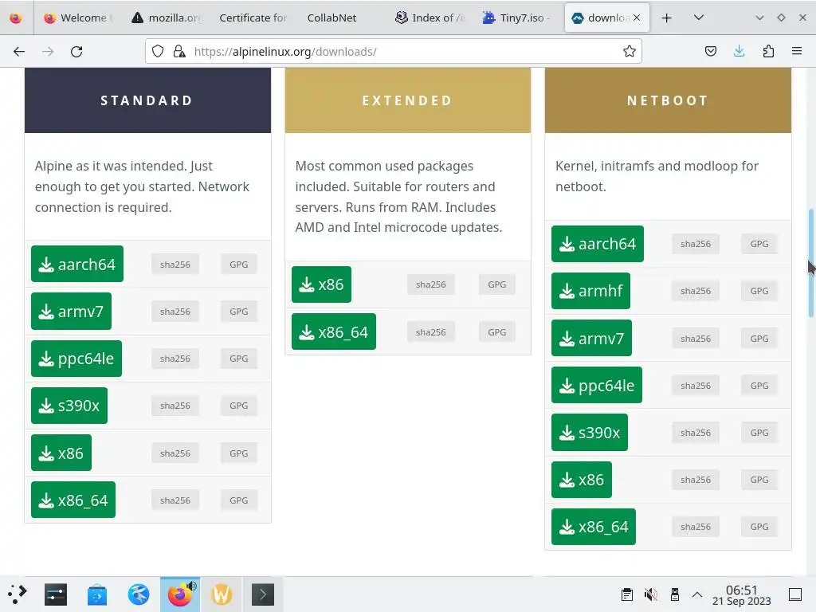This screenshot has width=816, height=612.
Task: Download Standard armv7 image
Action: (x=71, y=312)
